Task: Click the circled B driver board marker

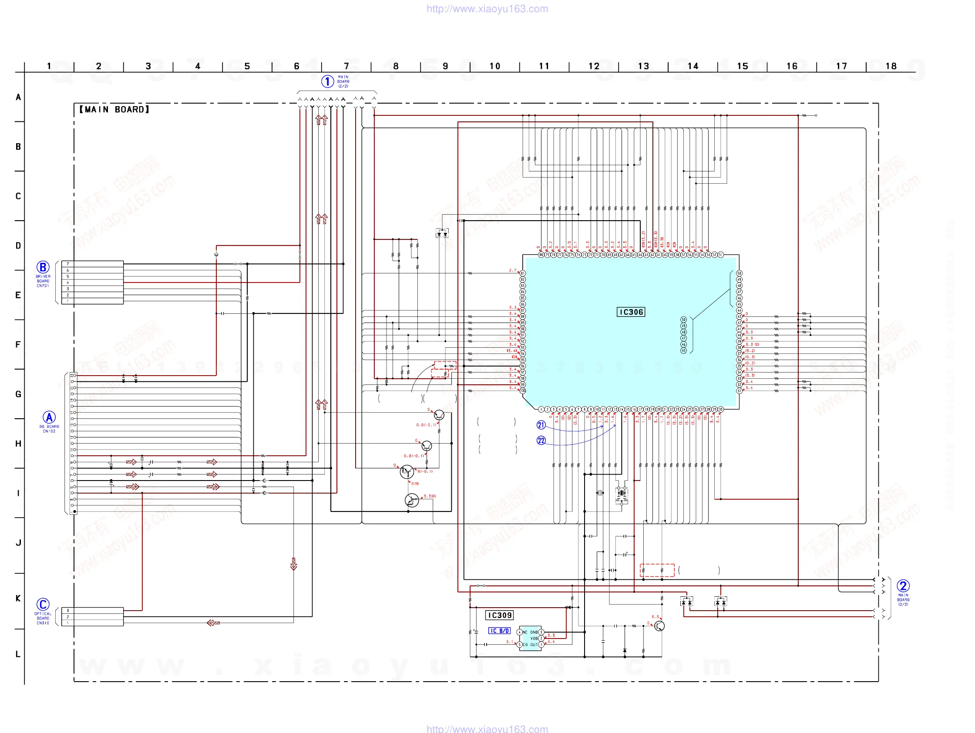Action: [x=43, y=267]
